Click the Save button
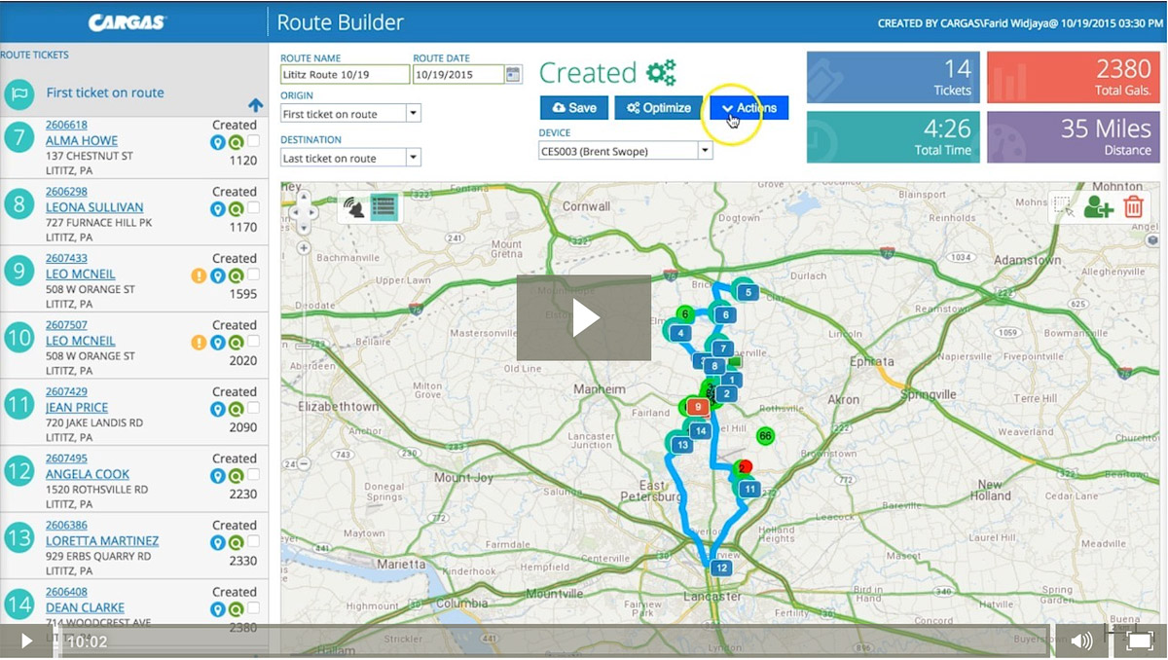This screenshot has width=1168, height=660. (x=574, y=108)
